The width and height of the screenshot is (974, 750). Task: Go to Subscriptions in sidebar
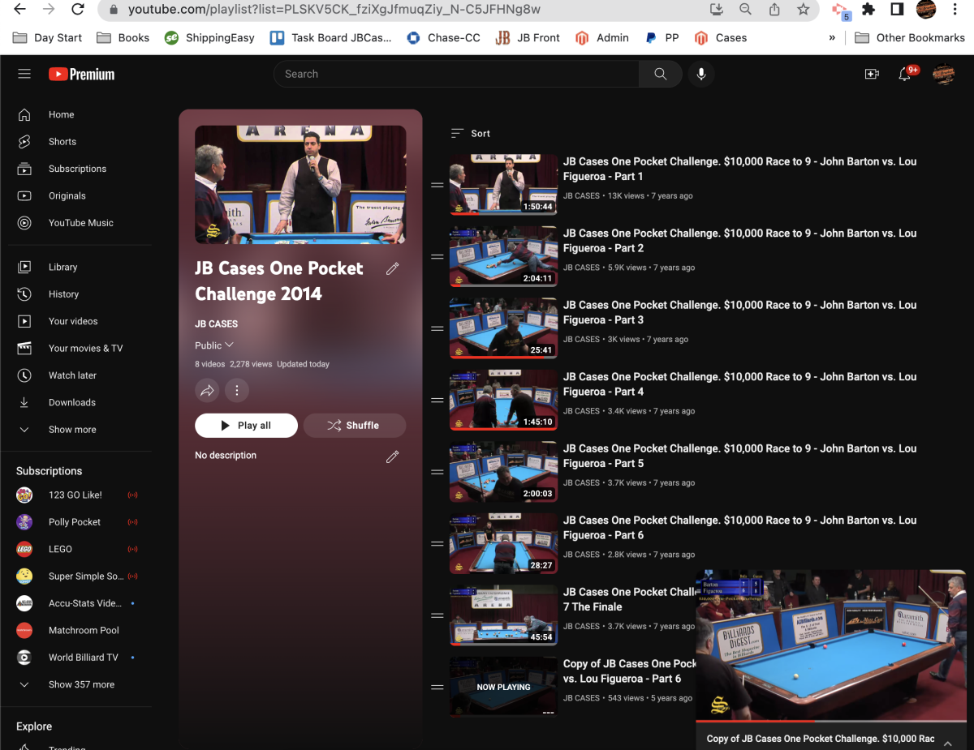coord(77,169)
